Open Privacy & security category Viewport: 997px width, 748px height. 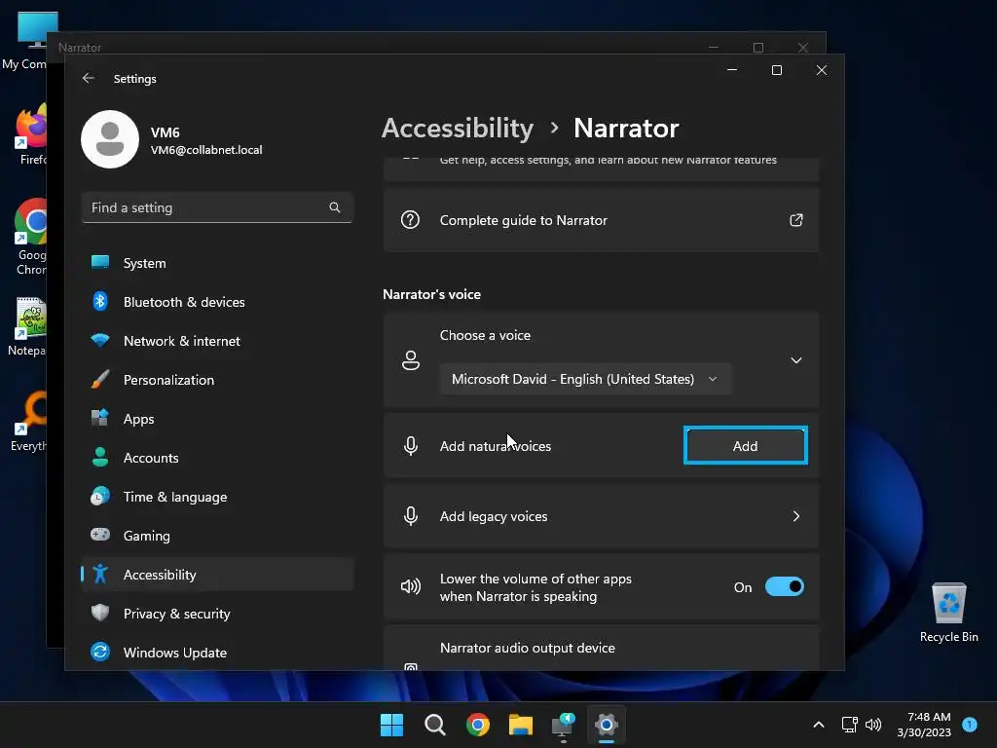[217, 613]
